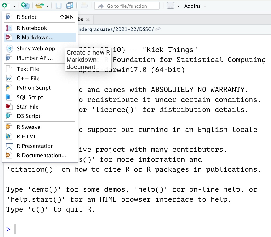This screenshot has width=271, height=237.
Task: Click the Open File folder icon
Action: [40, 6]
